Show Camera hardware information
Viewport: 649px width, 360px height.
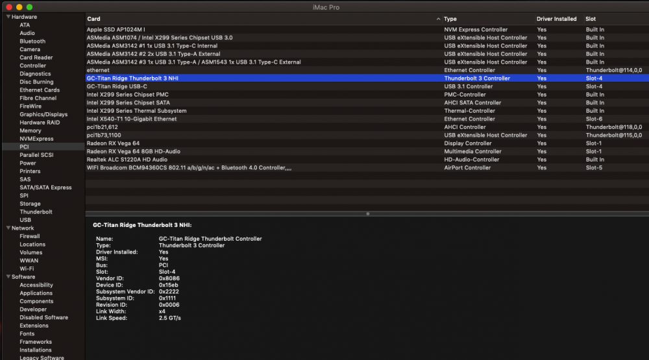click(x=30, y=49)
